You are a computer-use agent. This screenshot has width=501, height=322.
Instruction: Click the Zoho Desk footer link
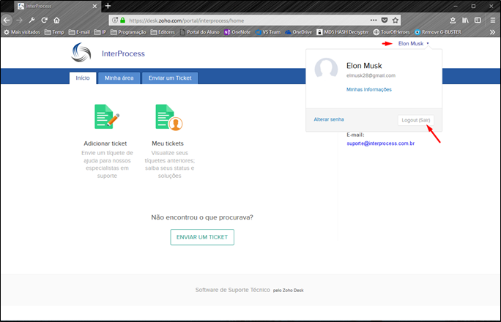(x=293, y=291)
